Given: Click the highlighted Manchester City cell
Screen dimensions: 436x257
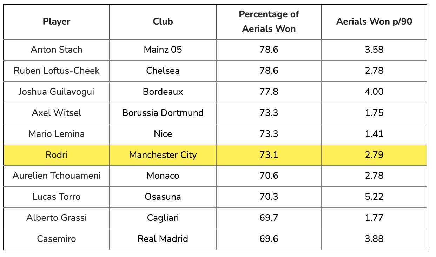Looking at the screenshot, I should click(163, 155).
